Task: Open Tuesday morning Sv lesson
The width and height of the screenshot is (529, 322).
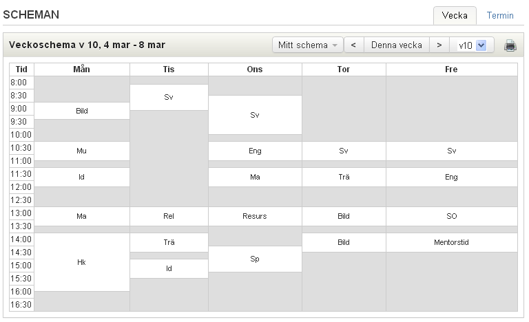Action: [x=169, y=97]
